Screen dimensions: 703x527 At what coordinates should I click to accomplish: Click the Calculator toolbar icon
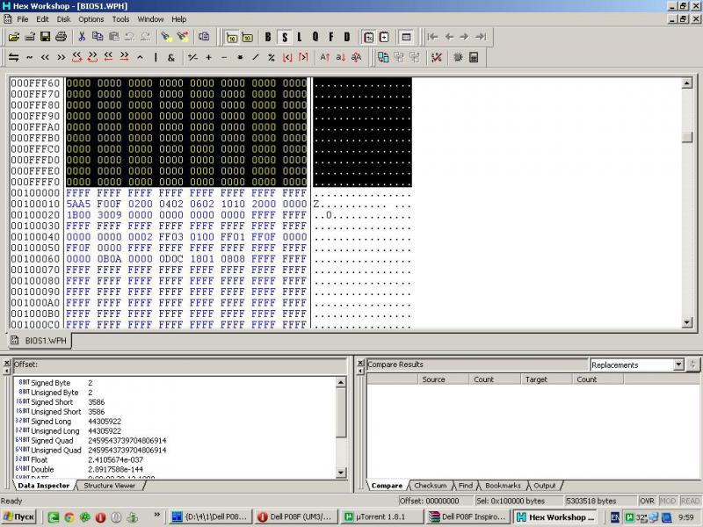click(x=474, y=57)
